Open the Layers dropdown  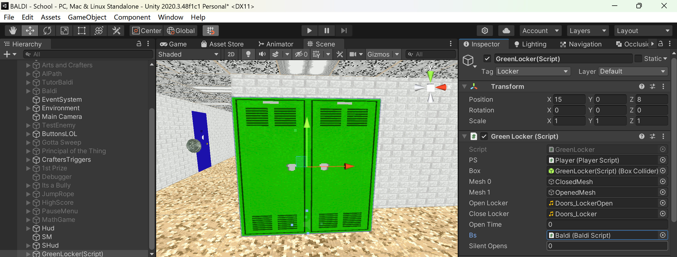[x=588, y=31]
